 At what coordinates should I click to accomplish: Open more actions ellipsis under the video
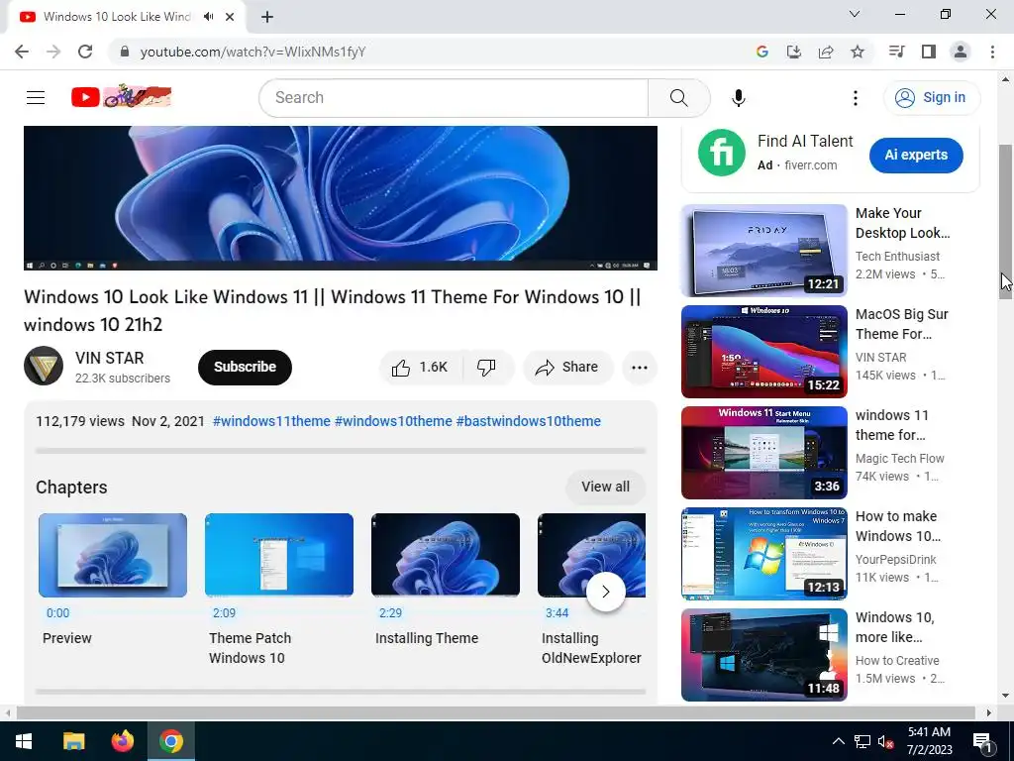[639, 368]
